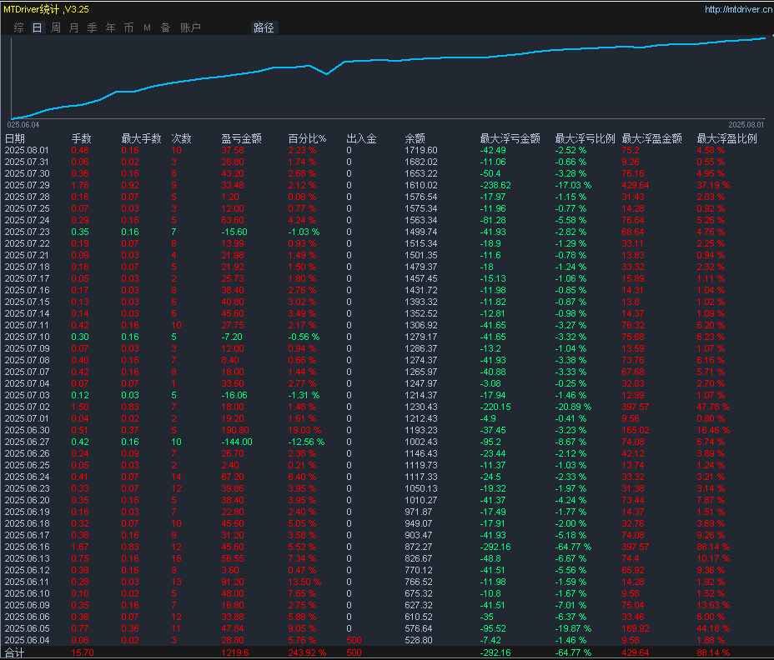The height and width of the screenshot is (660, 774).
Task: Click the 2025.06.04 chart start date label
Action: [x=23, y=125]
